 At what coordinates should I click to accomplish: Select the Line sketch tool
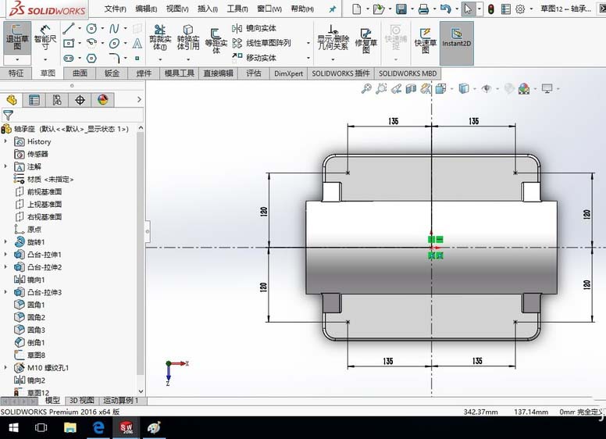pos(69,28)
